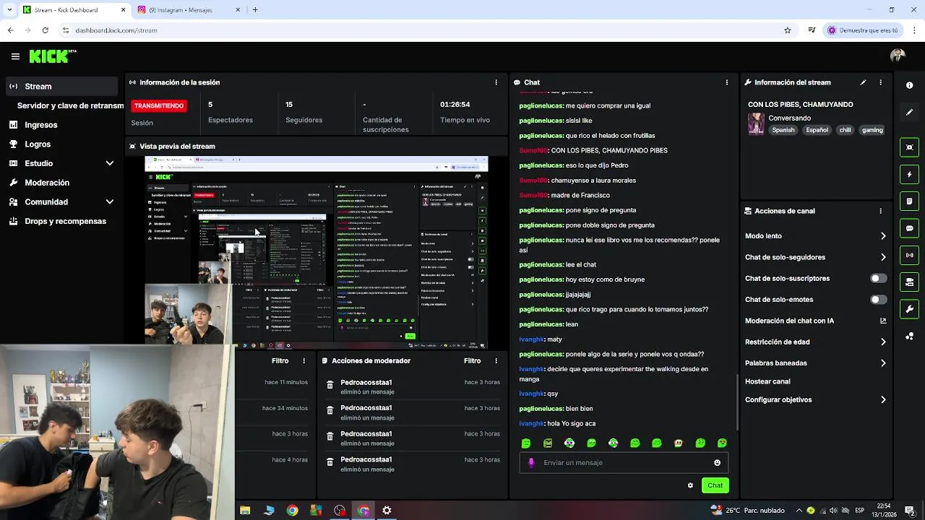Click the green Chat send button

715,485
